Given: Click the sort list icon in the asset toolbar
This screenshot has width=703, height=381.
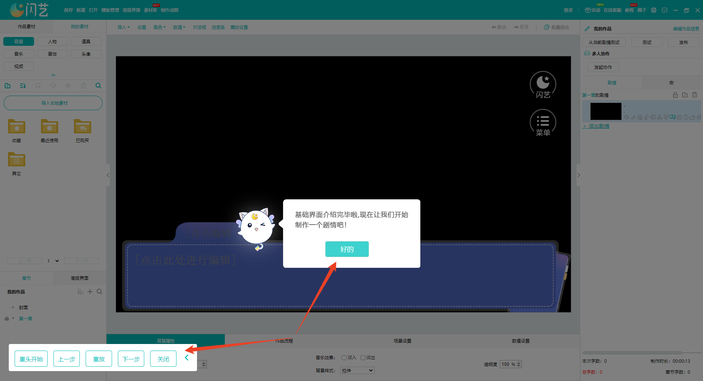Looking at the screenshot, I should tap(23, 86).
